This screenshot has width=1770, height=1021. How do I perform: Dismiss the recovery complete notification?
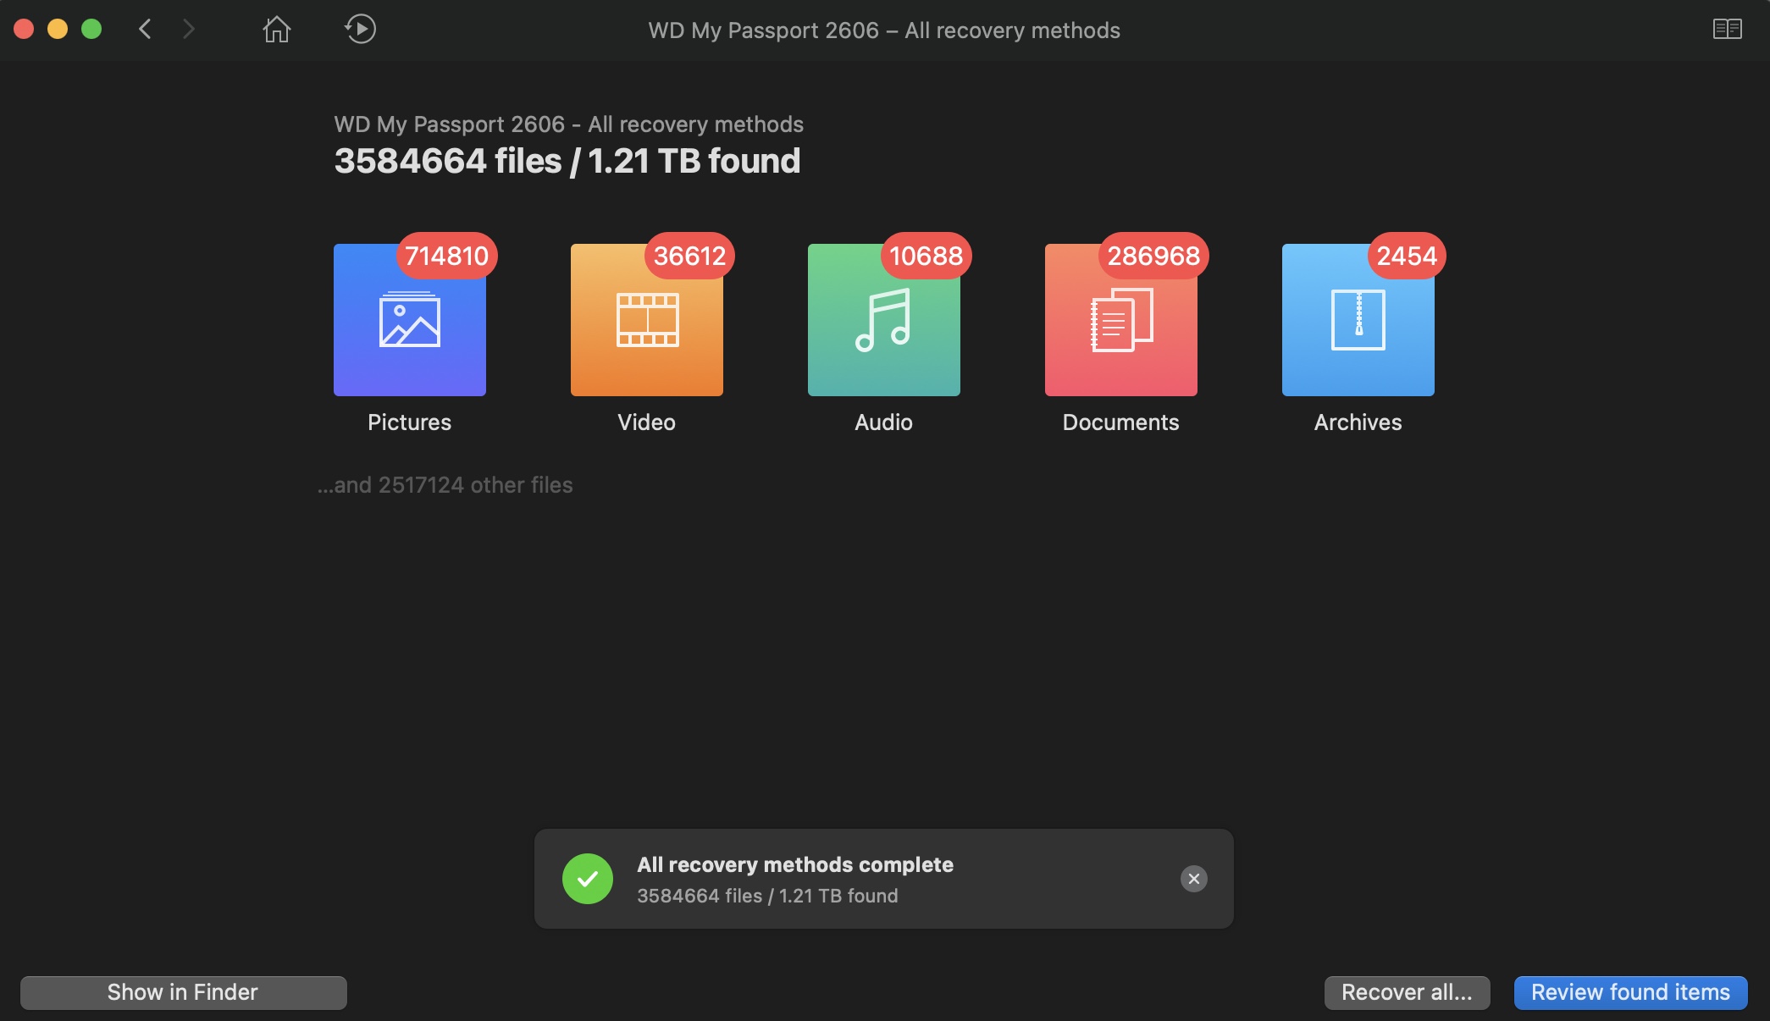[x=1193, y=879]
